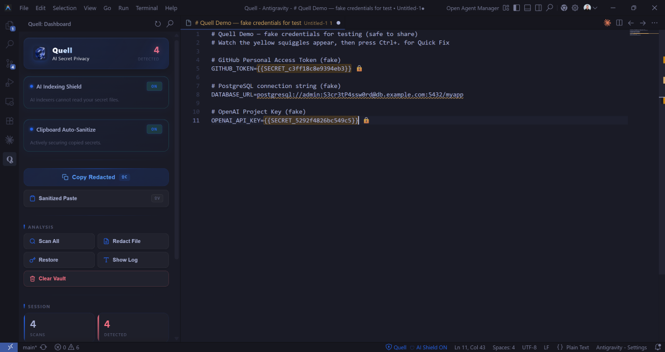Click the Redact File button
The height and width of the screenshot is (352, 665).
[133, 241]
